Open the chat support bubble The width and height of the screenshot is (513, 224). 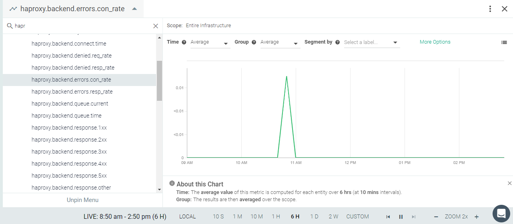[x=501, y=213]
